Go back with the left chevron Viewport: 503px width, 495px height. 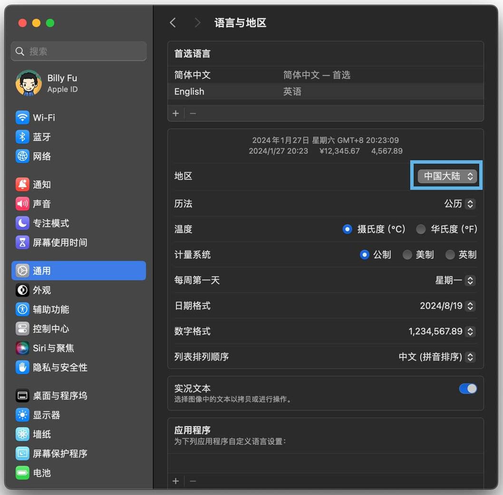click(x=173, y=23)
